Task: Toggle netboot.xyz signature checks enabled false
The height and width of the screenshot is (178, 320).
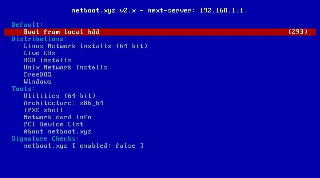Action: coord(84,146)
